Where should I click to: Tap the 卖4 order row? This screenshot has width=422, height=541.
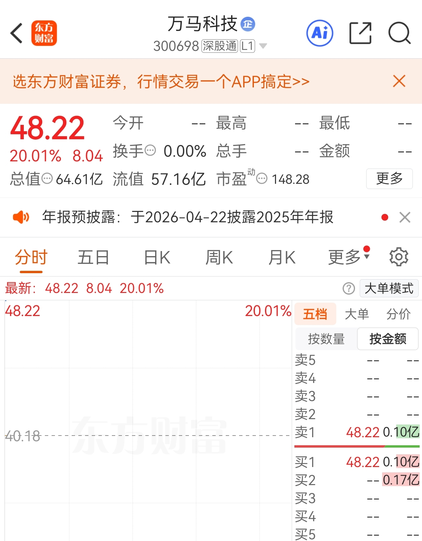[357, 378]
